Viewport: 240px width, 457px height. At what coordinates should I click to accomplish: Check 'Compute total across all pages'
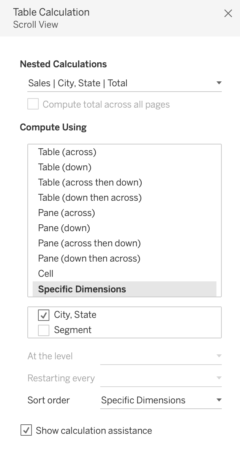point(33,104)
